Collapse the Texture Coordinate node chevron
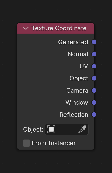 pyautogui.click(x=26, y=28)
